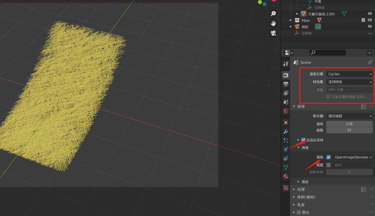Click the properties search field
The width and height of the screenshot is (375, 216).
click(x=327, y=53)
